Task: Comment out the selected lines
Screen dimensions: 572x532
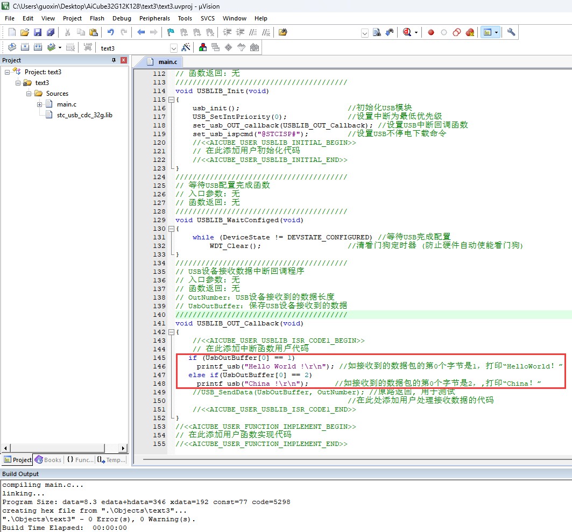Action: 253,32
